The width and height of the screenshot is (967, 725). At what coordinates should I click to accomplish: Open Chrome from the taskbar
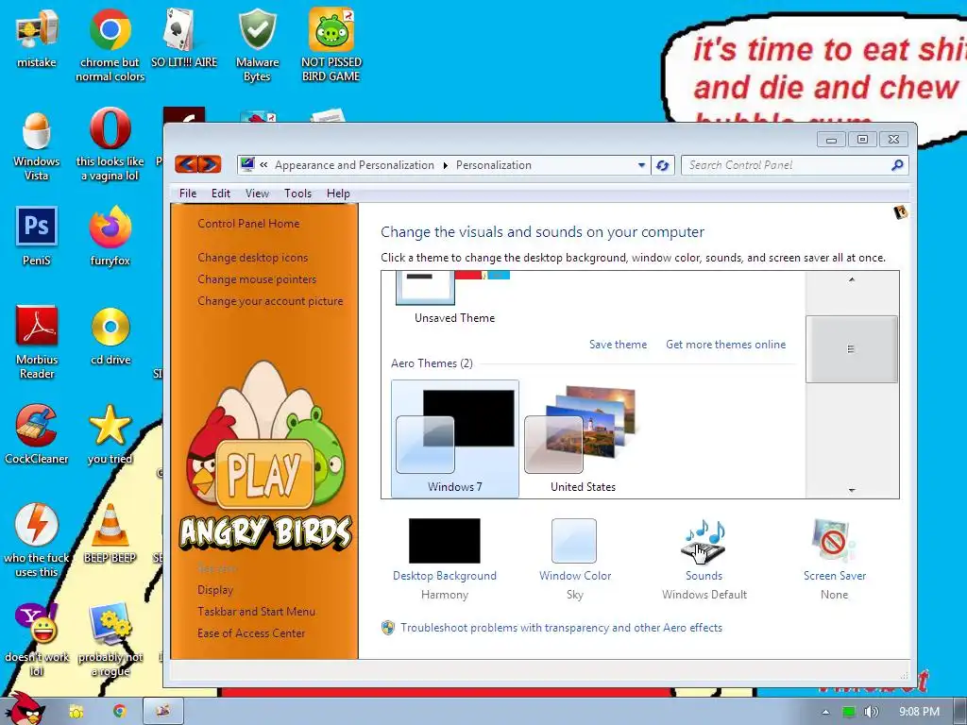pyautogui.click(x=119, y=712)
